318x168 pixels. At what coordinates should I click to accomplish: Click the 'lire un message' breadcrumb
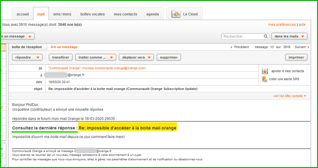64,47
